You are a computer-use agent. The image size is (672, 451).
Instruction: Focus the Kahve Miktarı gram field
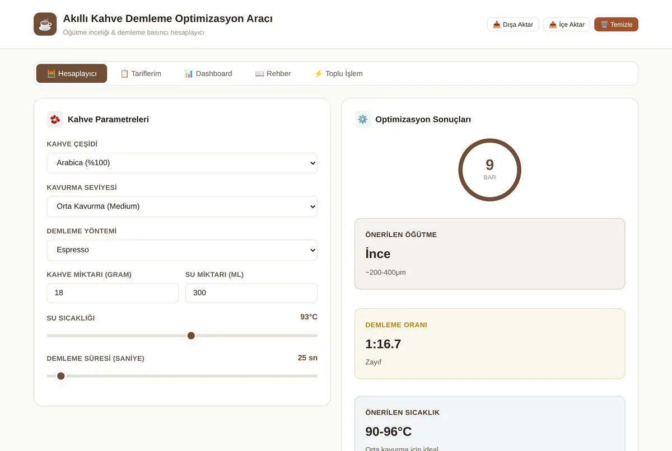[113, 293]
